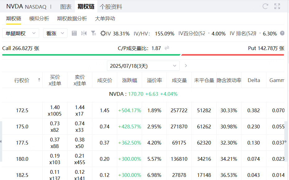This screenshot has height=180, width=289.
Task: Click the 成交价 column header
Action: point(105,80)
